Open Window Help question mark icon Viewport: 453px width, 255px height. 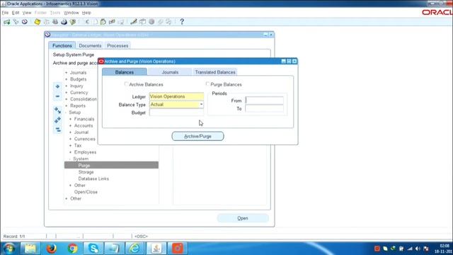point(182,22)
